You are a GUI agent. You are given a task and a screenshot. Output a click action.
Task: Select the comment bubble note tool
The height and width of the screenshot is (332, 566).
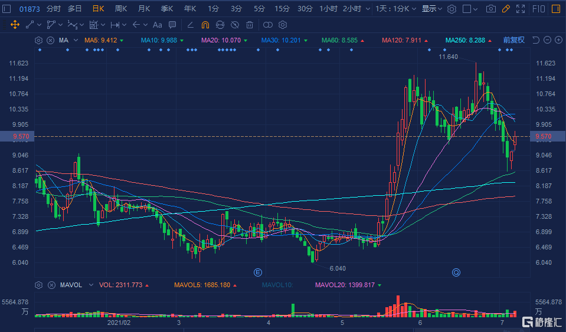pyautogui.click(x=172, y=25)
